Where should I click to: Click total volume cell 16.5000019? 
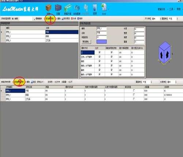pyautogui.click(x=173, y=95)
